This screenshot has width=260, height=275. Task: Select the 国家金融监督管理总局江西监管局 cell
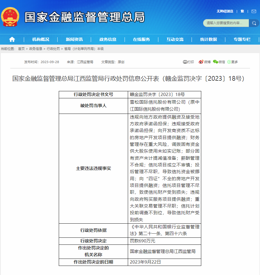click(165, 252)
